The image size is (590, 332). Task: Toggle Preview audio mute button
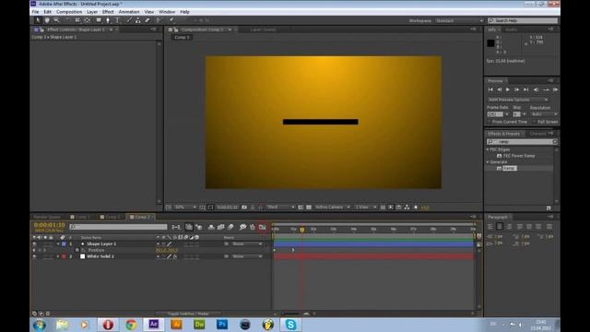click(x=536, y=89)
